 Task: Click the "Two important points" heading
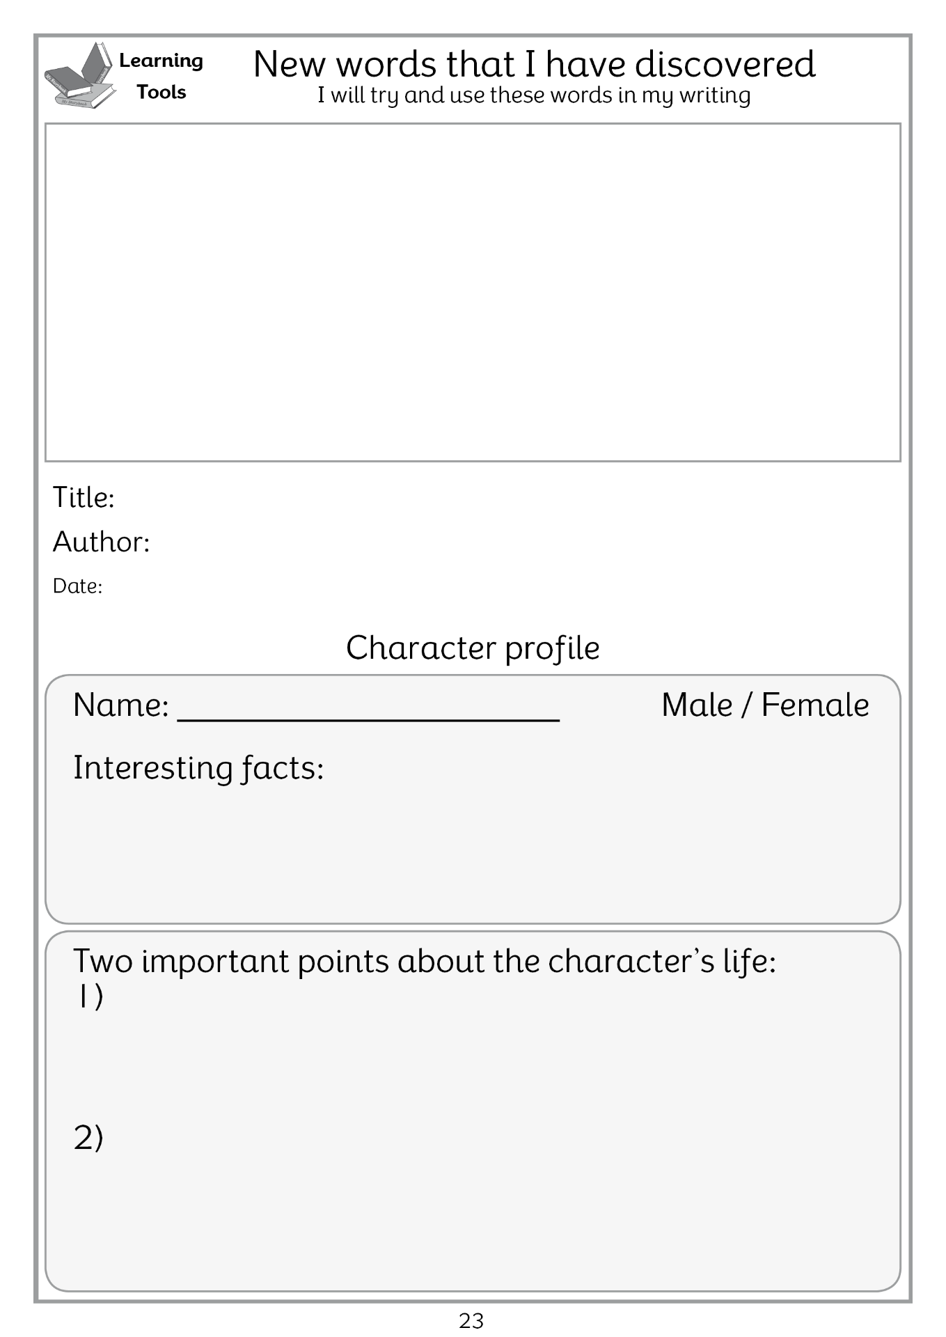point(424,962)
